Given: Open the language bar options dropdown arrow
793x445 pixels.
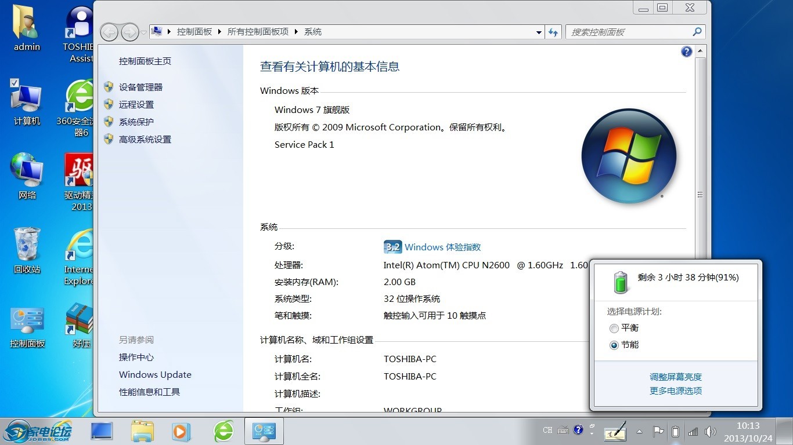Looking at the screenshot, I should pyautogui.click(x=592, y=433).
